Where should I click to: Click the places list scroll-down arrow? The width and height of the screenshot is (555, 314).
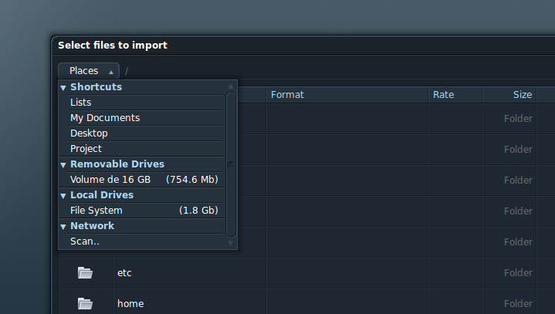(231, 242)
